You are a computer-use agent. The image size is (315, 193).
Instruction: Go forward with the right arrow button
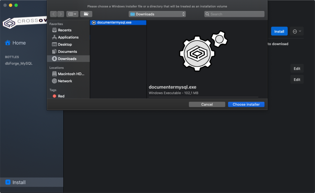(61, 14)
